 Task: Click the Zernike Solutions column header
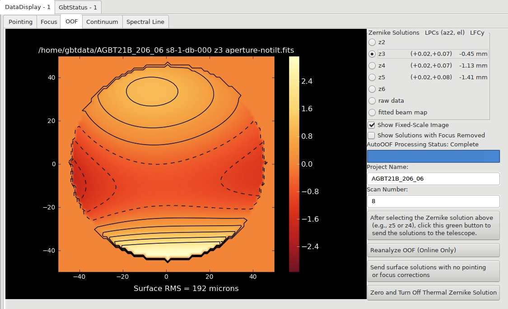(x=394, y=32)
